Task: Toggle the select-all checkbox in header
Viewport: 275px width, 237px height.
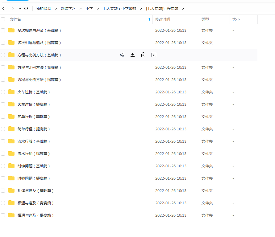Action: [x=3, y=19]
